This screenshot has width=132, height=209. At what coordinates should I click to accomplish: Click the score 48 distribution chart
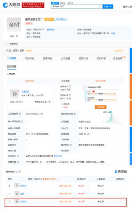pos(112,117)
